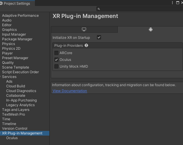Select Package Manager in sidebar
Screen dimensions: 183x145
tap(17, 39)
